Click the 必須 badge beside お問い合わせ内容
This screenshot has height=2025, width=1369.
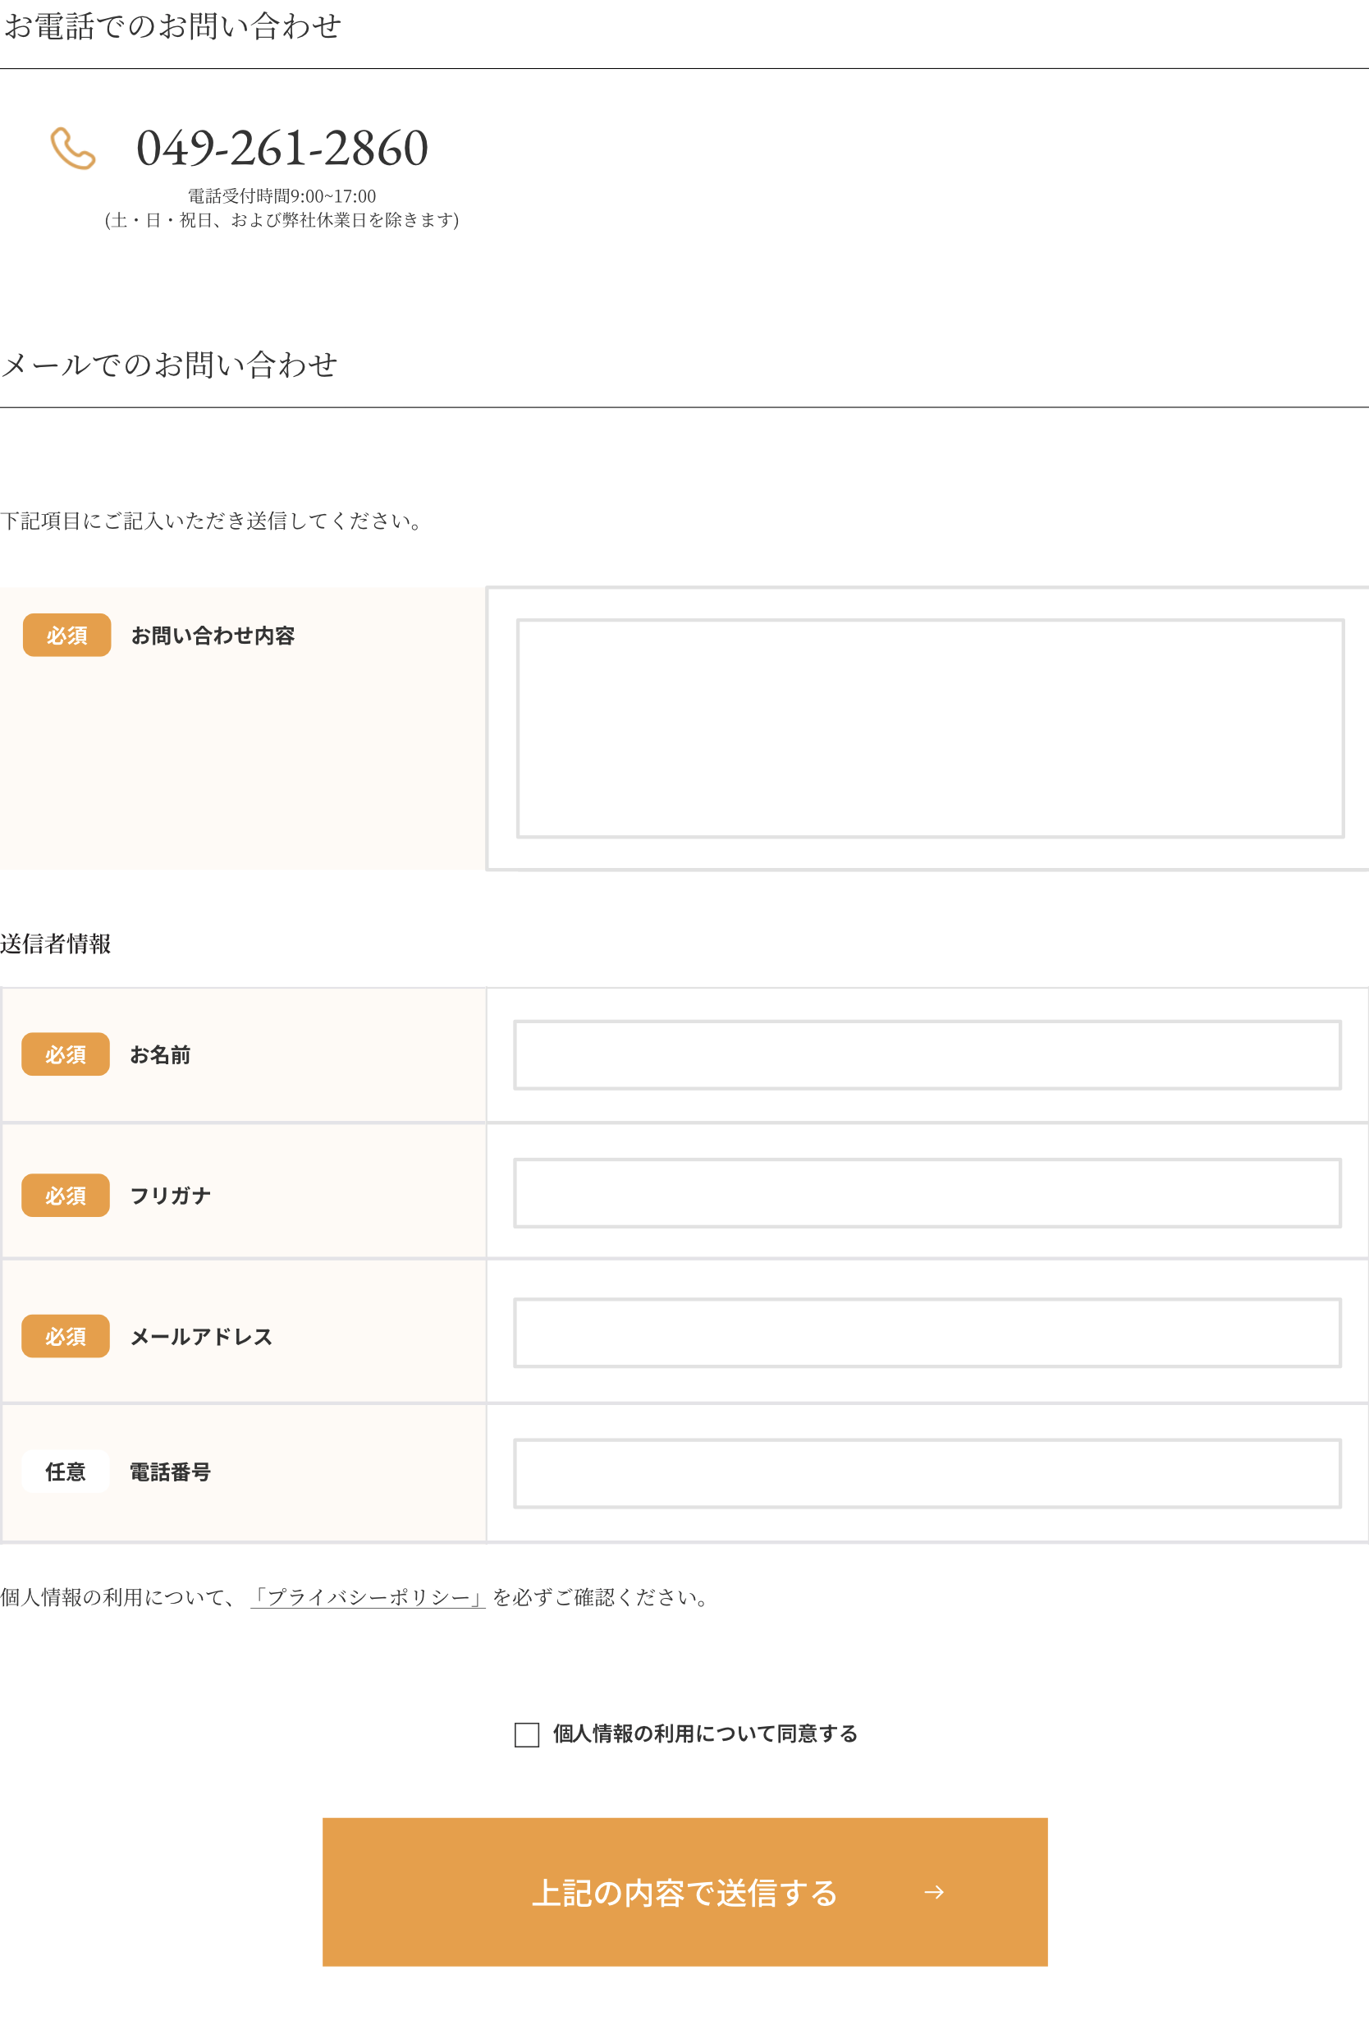pos(67,636)
